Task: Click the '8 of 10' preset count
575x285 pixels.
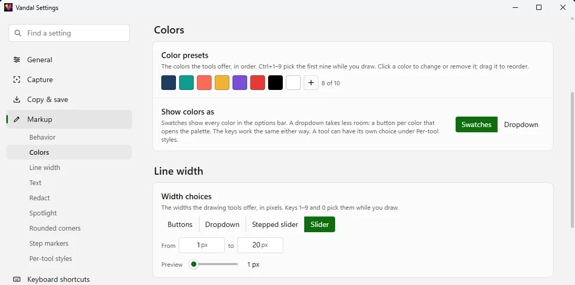Action: (331, 83)
